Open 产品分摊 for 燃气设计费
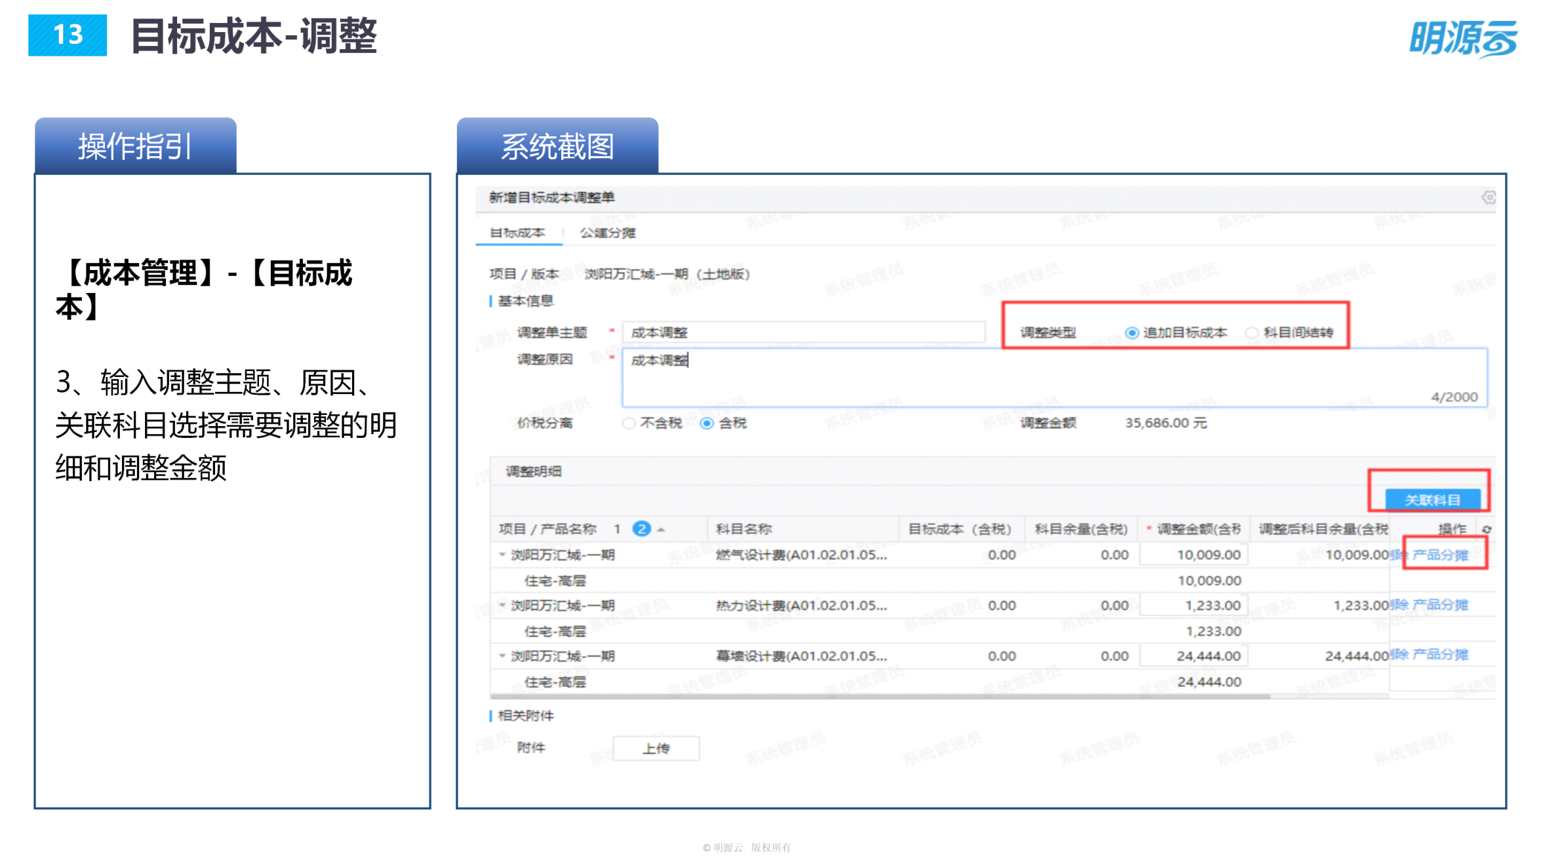The height and width of the screenshot is (864, 1541). pos(1441,555)
